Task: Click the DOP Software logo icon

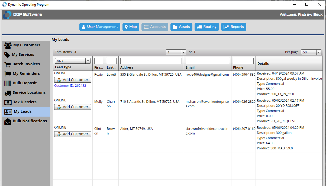Action: click(7, 15)
